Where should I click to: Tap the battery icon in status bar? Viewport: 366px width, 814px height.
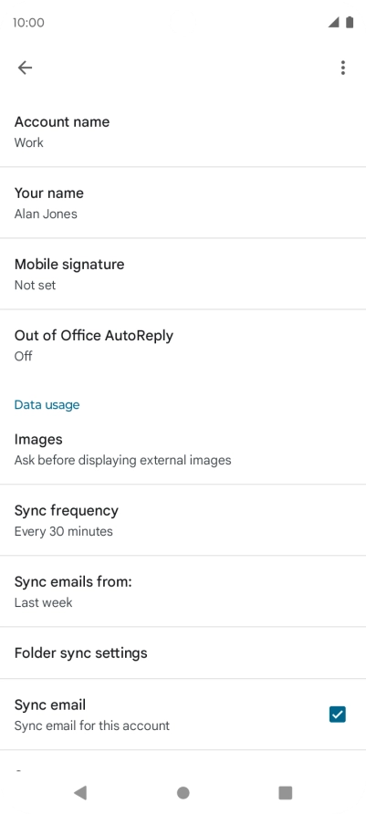coord(350,22)
